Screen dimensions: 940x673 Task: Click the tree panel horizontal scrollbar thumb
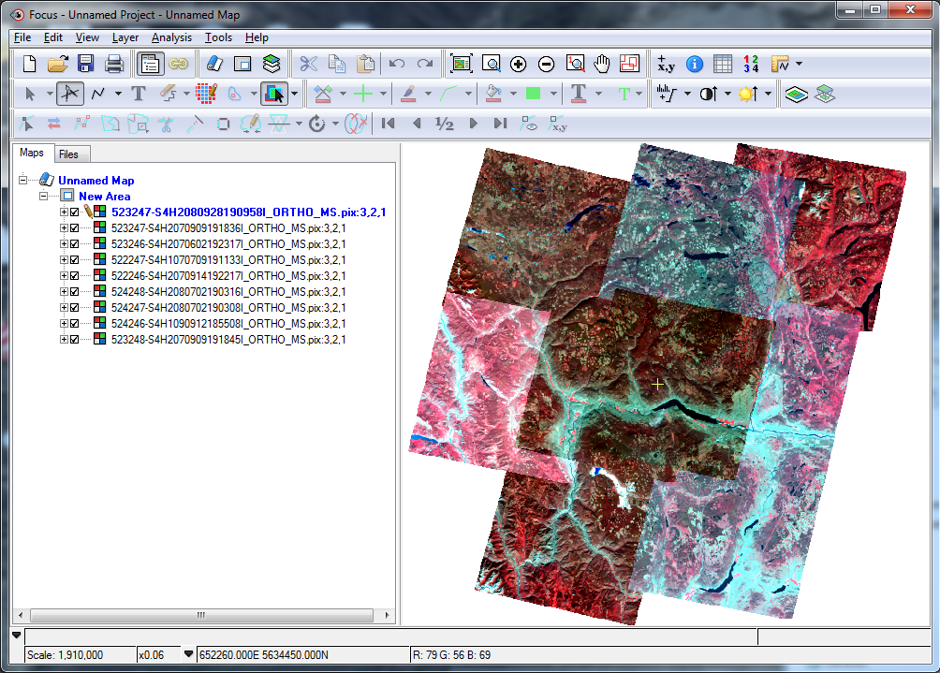(x=201, y=615)
